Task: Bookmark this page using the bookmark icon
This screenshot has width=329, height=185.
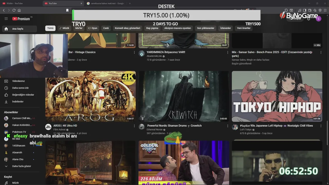Action: pyautogui.click(x=67, y=10)
